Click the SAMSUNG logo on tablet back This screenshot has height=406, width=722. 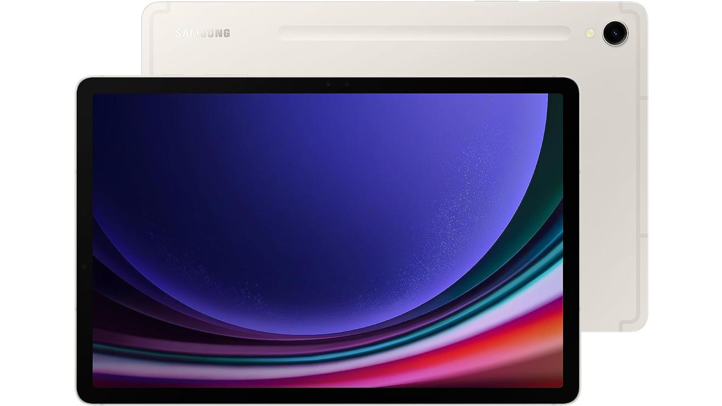click(x=202, y=33)
